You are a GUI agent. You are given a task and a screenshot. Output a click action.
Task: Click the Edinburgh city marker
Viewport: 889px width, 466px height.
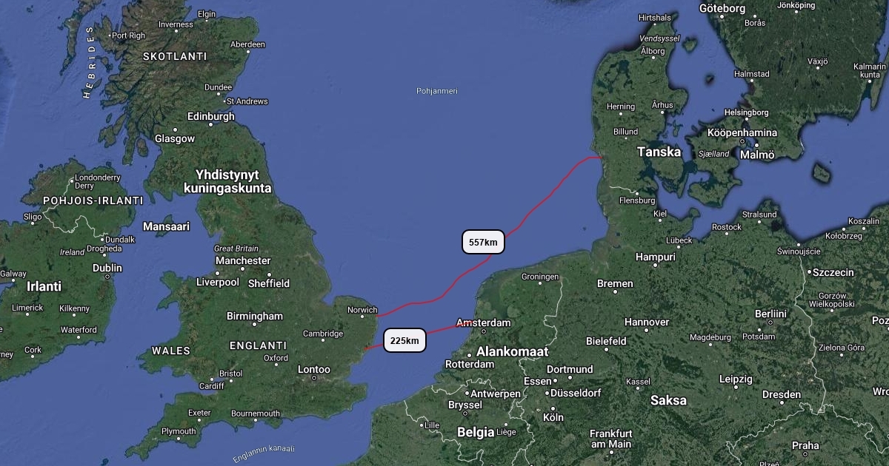[210, 125]
